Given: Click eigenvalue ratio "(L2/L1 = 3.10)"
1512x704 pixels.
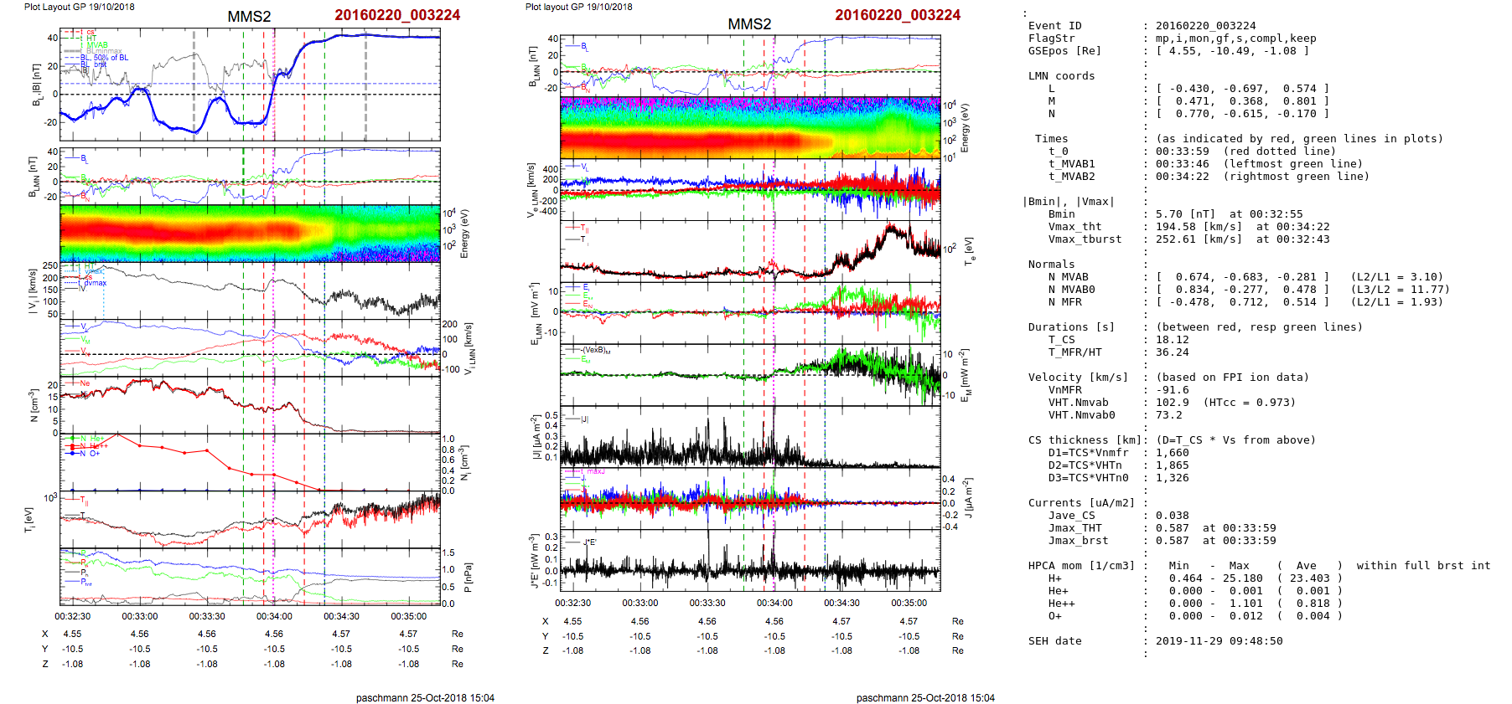Looking at the screenshot, I should [1396, 277].
